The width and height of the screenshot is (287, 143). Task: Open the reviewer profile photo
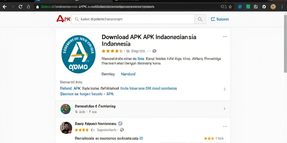coord(66,128)
